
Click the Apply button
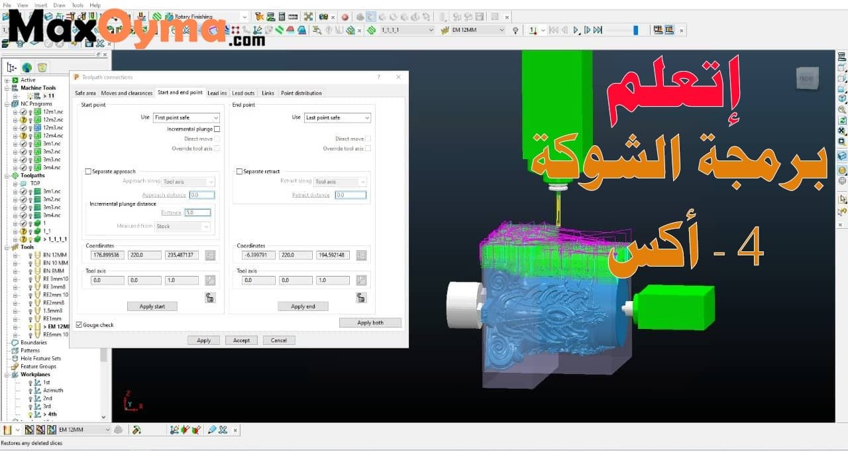click(203, 340)
